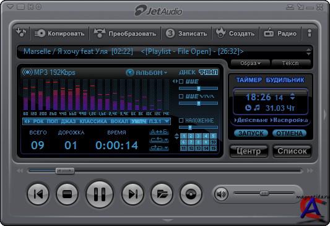The width and height of the screenshot is (330, 226).
Task: Open the repeat mode dropdown
Action: click(159, 140)
